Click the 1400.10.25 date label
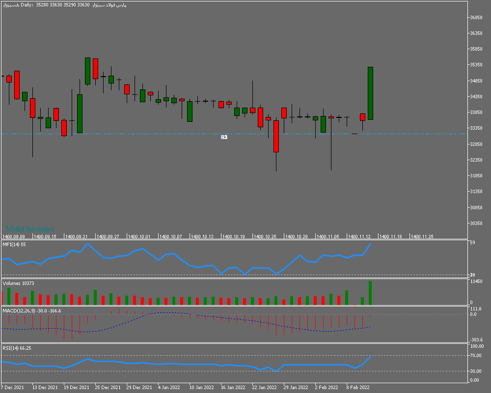Screen dimensions: 491x393 coord(265,237)
